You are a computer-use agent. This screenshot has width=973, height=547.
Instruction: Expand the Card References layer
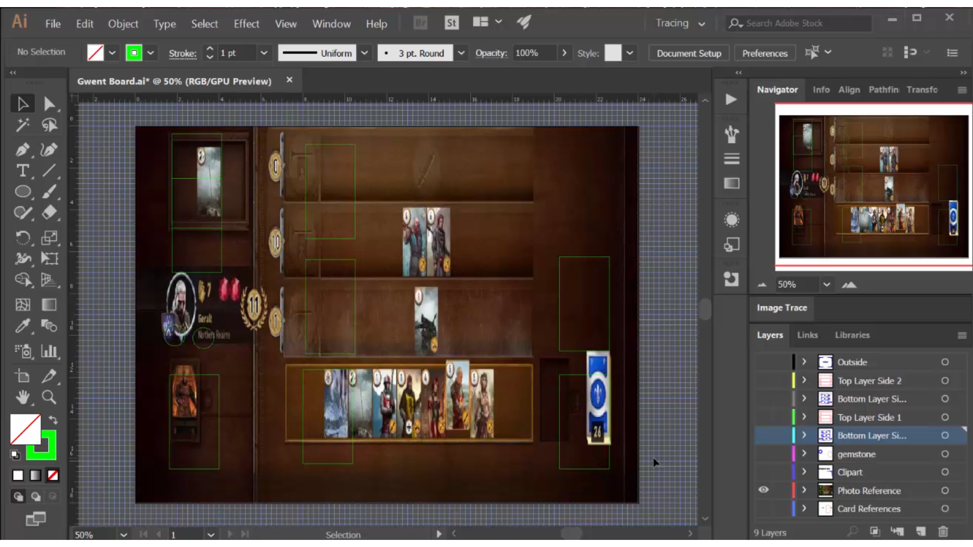[x=804, y=509]
